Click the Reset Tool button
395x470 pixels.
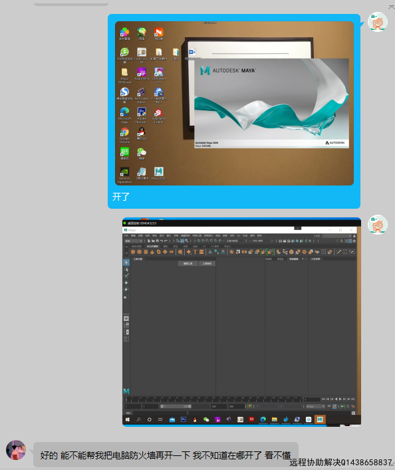[x=188, y=263]
